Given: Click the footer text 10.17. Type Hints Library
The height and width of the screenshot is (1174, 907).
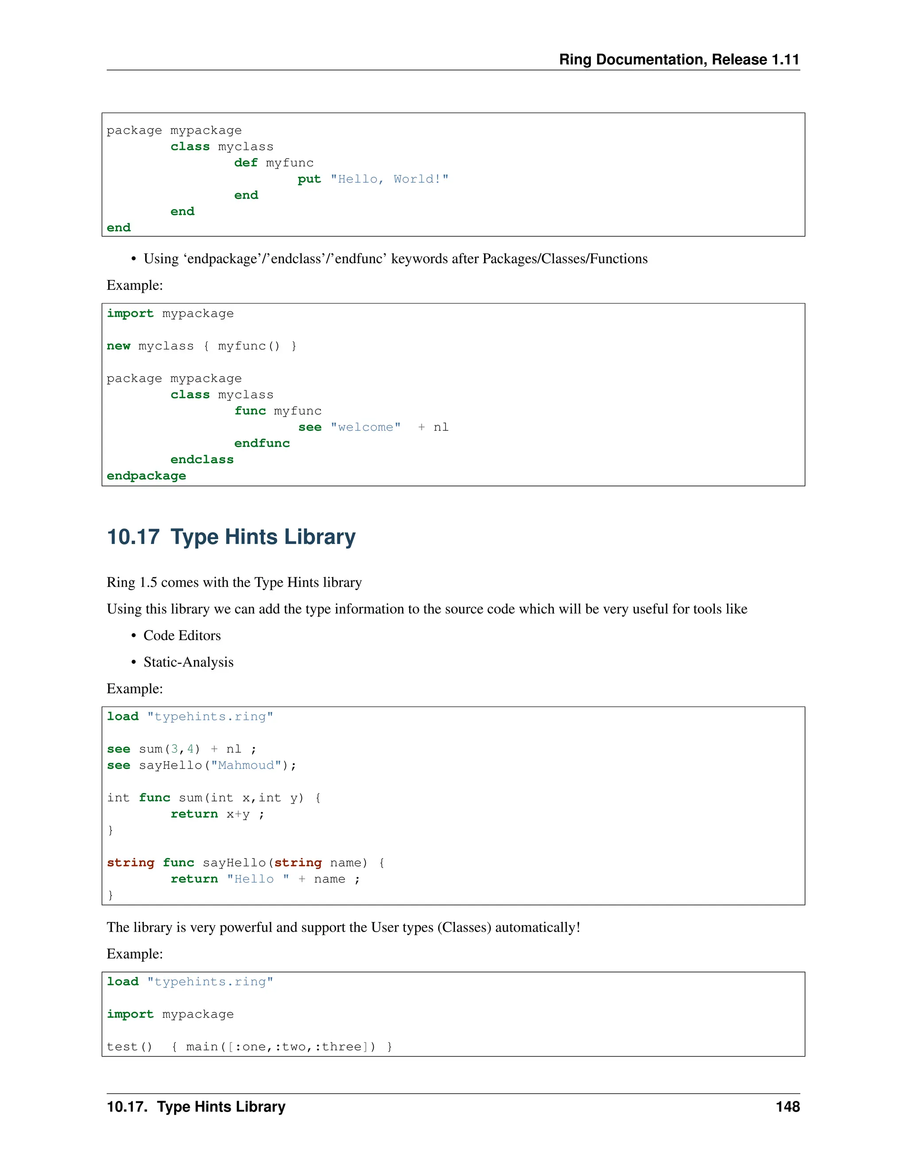Looking at the screenshot, I should click(196, 1106).
